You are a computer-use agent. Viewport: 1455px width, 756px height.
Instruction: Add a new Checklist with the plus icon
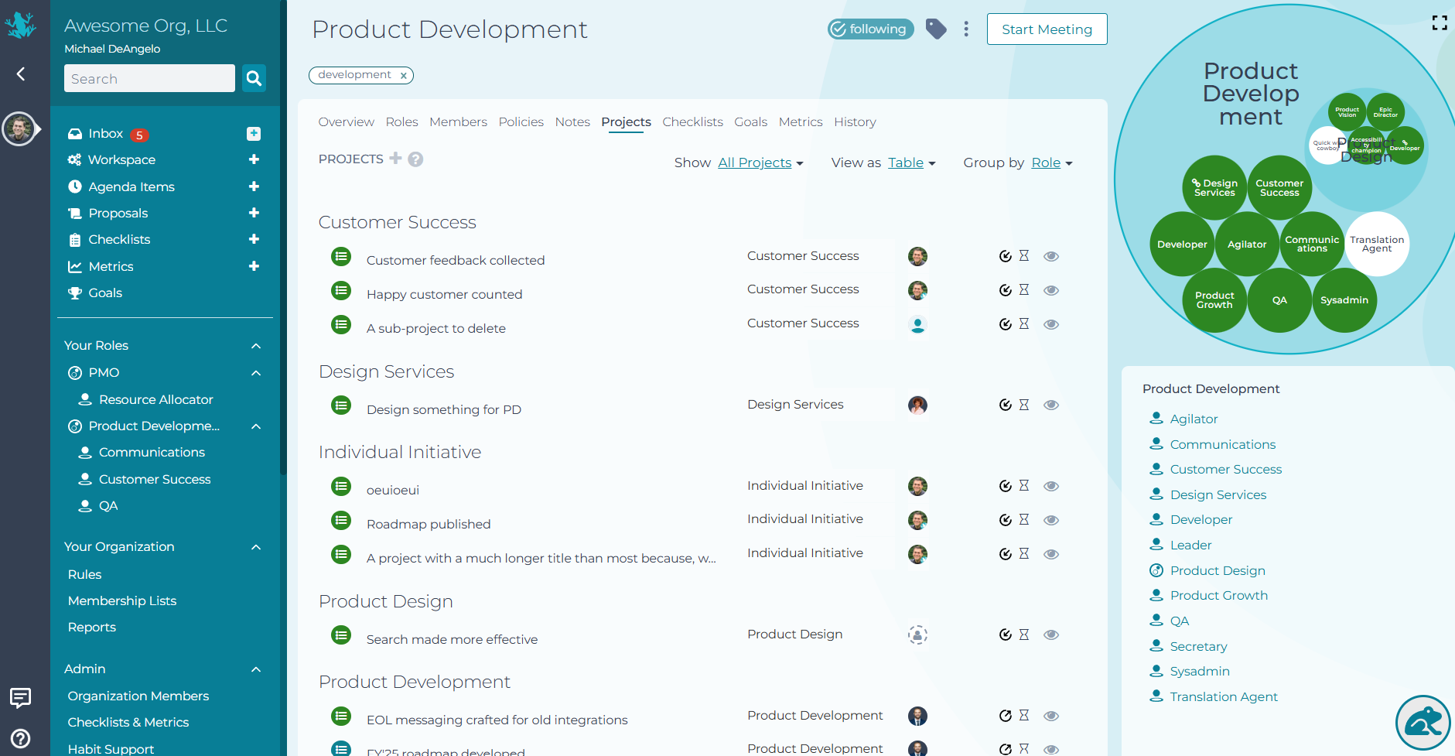point(254,239)
